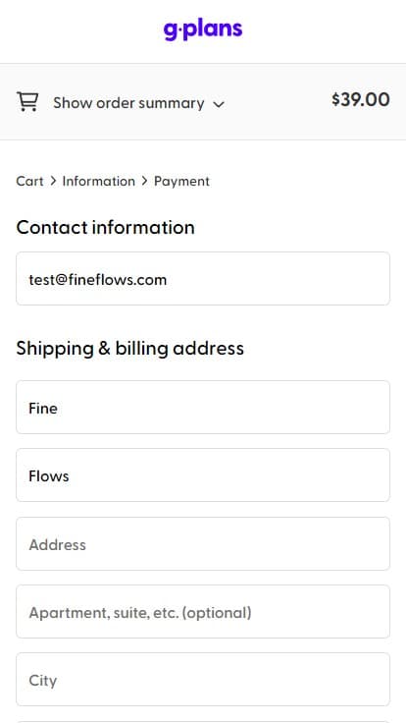Go back to the Cart breadcrumb
The height and width of the screenshot is (723, 406).
pyautogui.click(x=30, y=181)
